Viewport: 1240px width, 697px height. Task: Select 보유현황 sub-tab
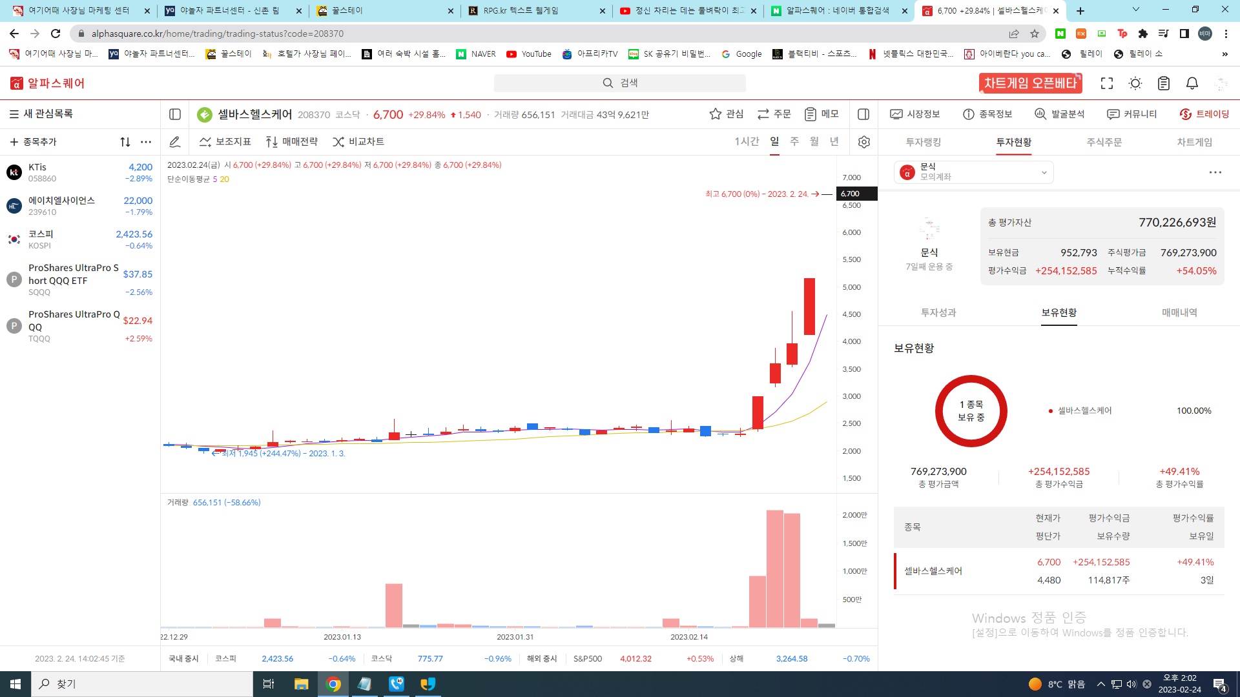(1059, 313)
